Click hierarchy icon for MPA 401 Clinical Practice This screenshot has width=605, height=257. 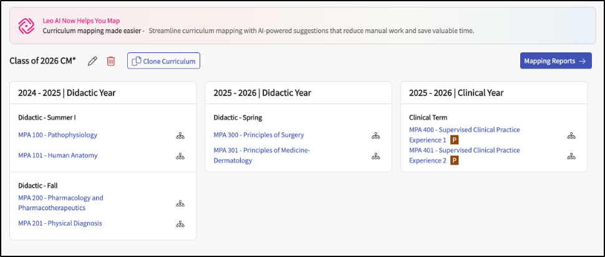click(571, 156)
